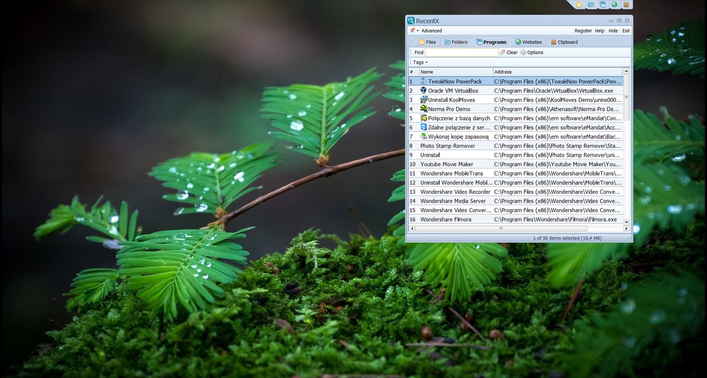Viewport: 707px width, 378px height.
Task: Select the Wondershare Video Conver... entry
Action: pyautogui.click(x=516, y=210)
